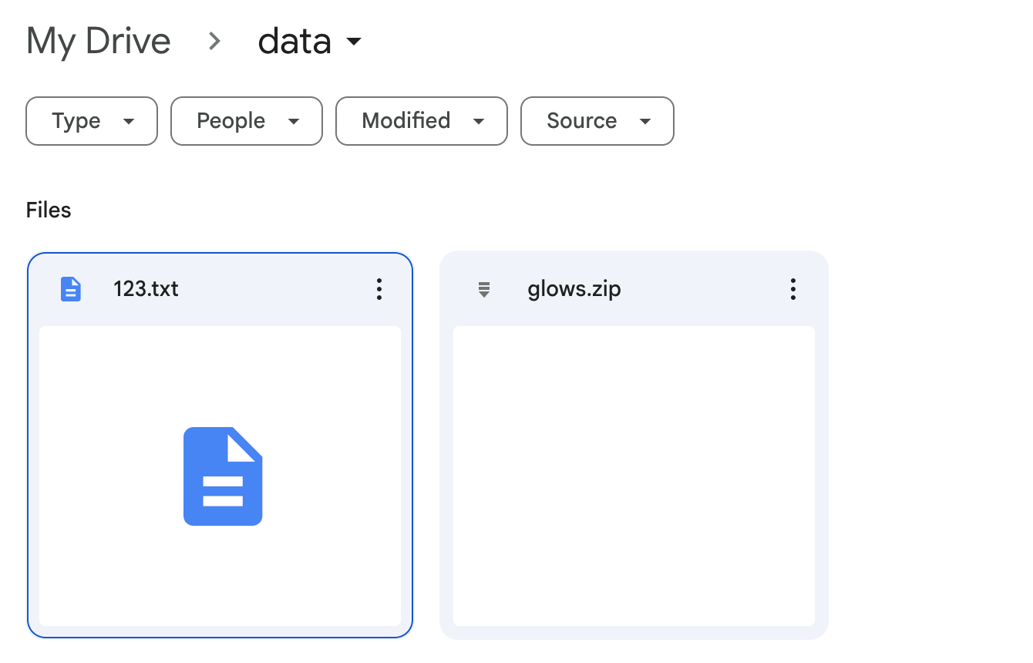Viewport: 1033px width, 663px height.
Task: Open more actions for 123.txt
Action: pos(379,289)
